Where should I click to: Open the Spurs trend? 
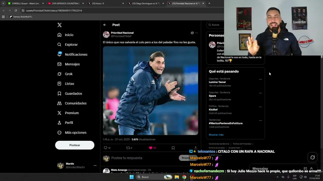click(x=212, y=96)
